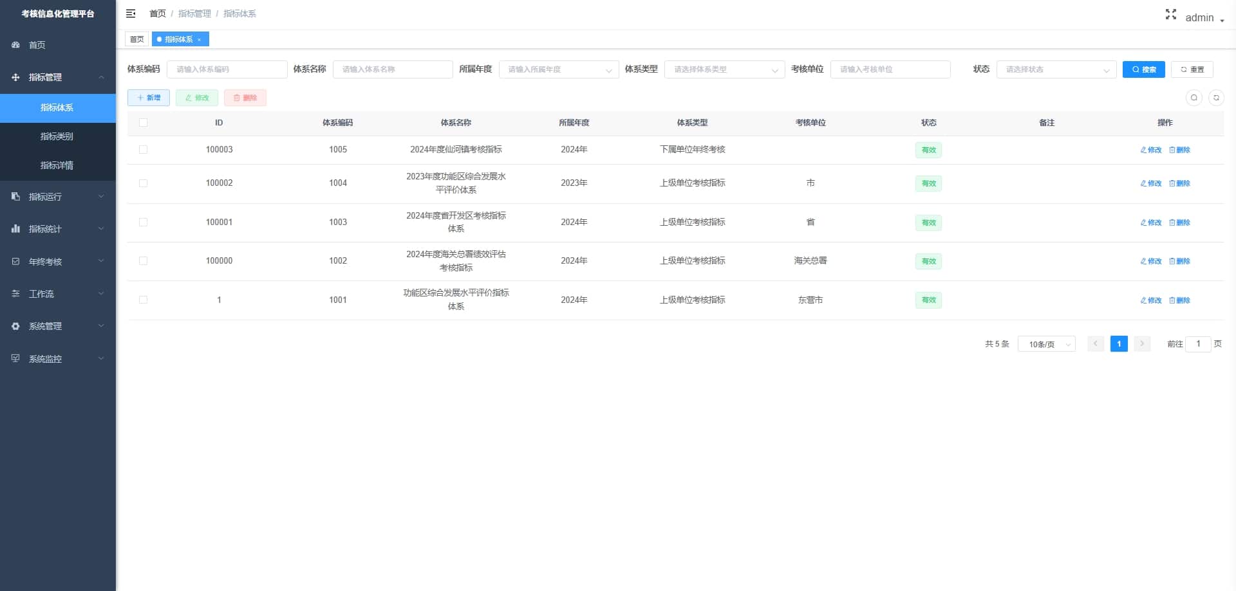The height and width of the screenshot is (591, 1236).
Task: Click the round refresh icon above table
Action: (x=1216, y=98)
